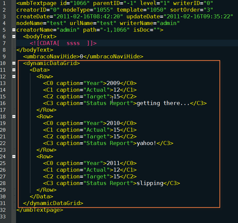238x223 pixels.
Task: Click the sortOrder="3" attribute
Action: point(191,10)
